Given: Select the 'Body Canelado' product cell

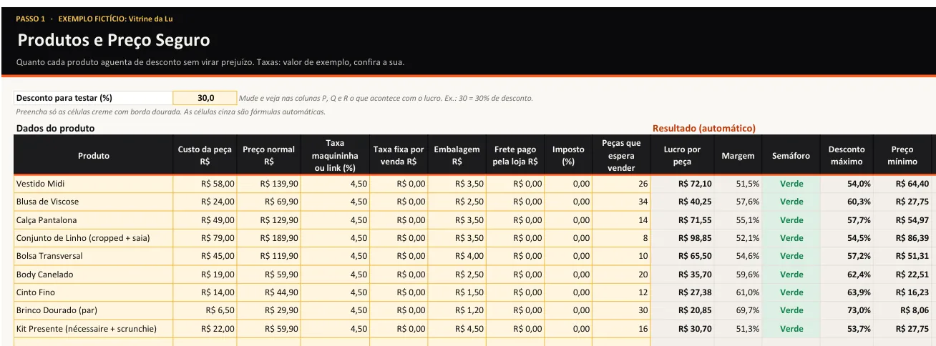Looking at the screenshot, I should click(x=94, y=275).
